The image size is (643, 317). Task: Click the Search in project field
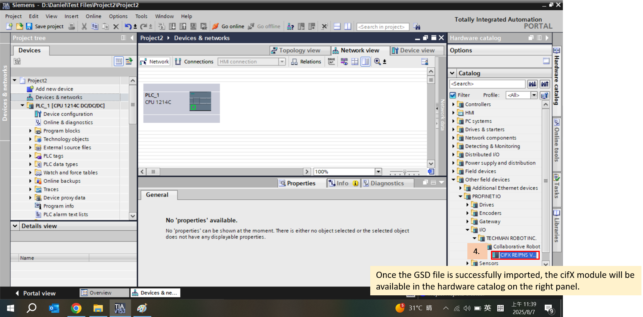click(383, 27)
